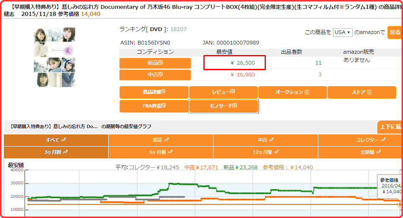Open the レビュー button

(x=224, y=92)
